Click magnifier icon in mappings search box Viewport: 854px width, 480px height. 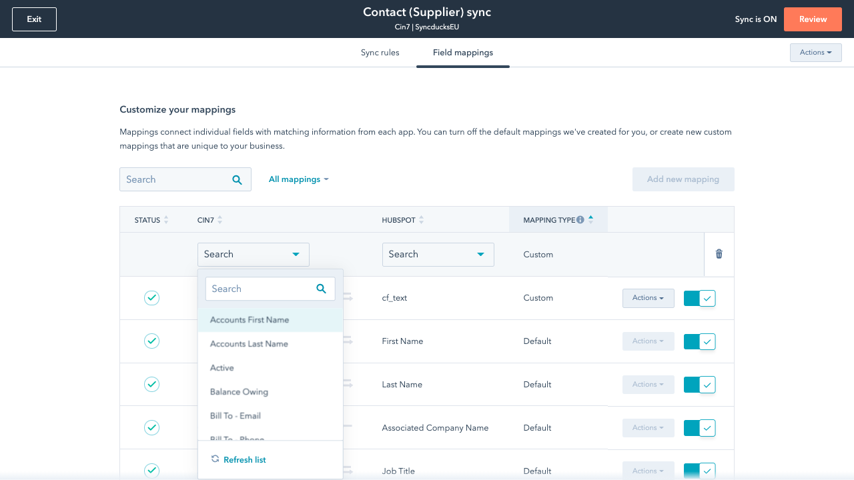coord(237,179)
